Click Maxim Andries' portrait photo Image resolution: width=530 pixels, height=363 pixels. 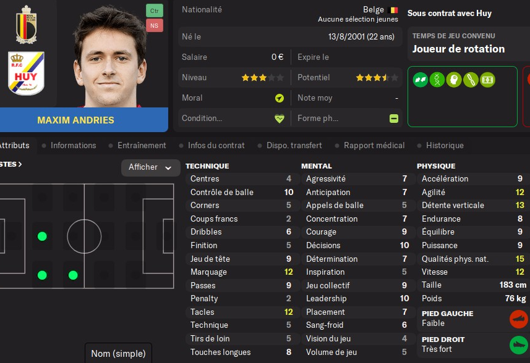[112, 56]
